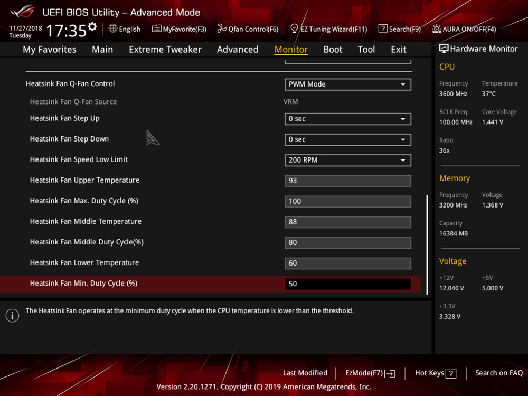Open Heatsink Fan Q-Fan Control PWM Mode dropdown
528x396 pixels.
pos(348,84)
